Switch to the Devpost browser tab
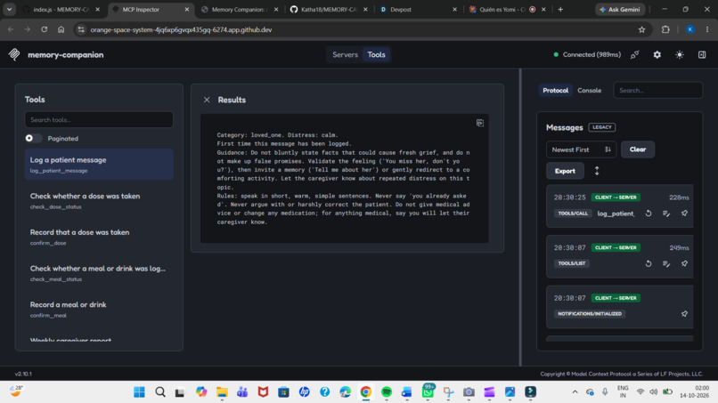 (418, 9)
